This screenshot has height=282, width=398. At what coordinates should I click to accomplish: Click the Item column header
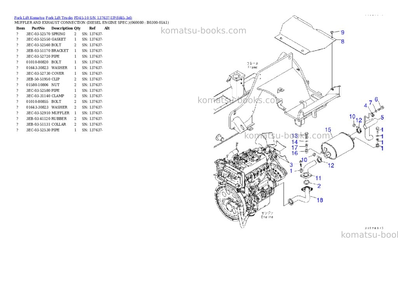21,28
